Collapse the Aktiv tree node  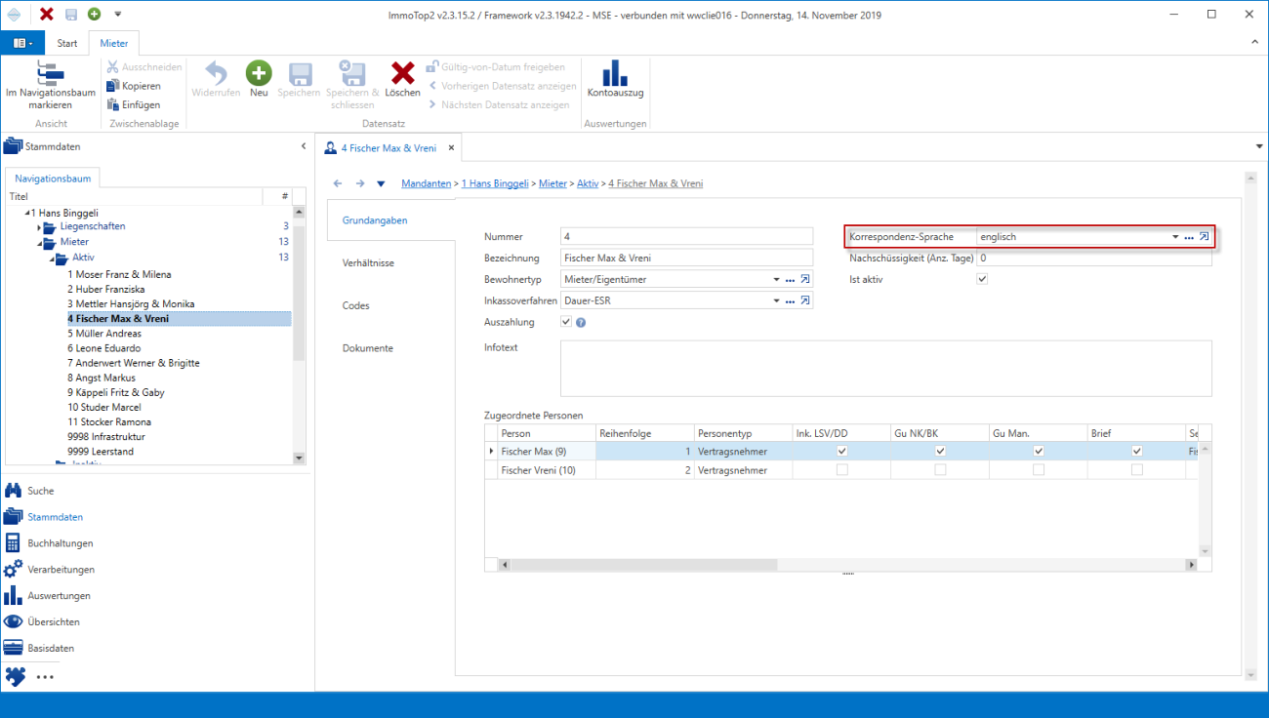pyautogui.click(x=54, y=258)
